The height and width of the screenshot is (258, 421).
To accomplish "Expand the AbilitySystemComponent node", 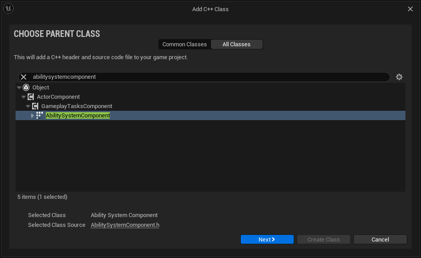I will pyautogui.click(x=32, y=116).
